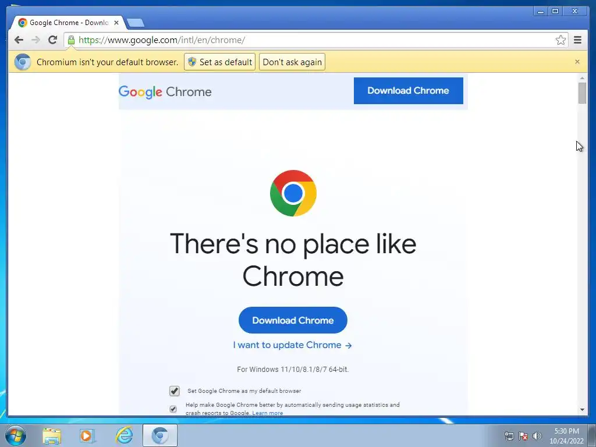Click the taskbar clock and date
Screen dimensions: 596x447
(x=566, y=436)
